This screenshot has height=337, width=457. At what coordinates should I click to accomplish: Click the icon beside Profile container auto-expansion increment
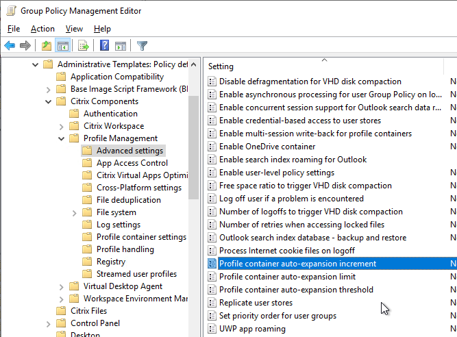(212, 264)
